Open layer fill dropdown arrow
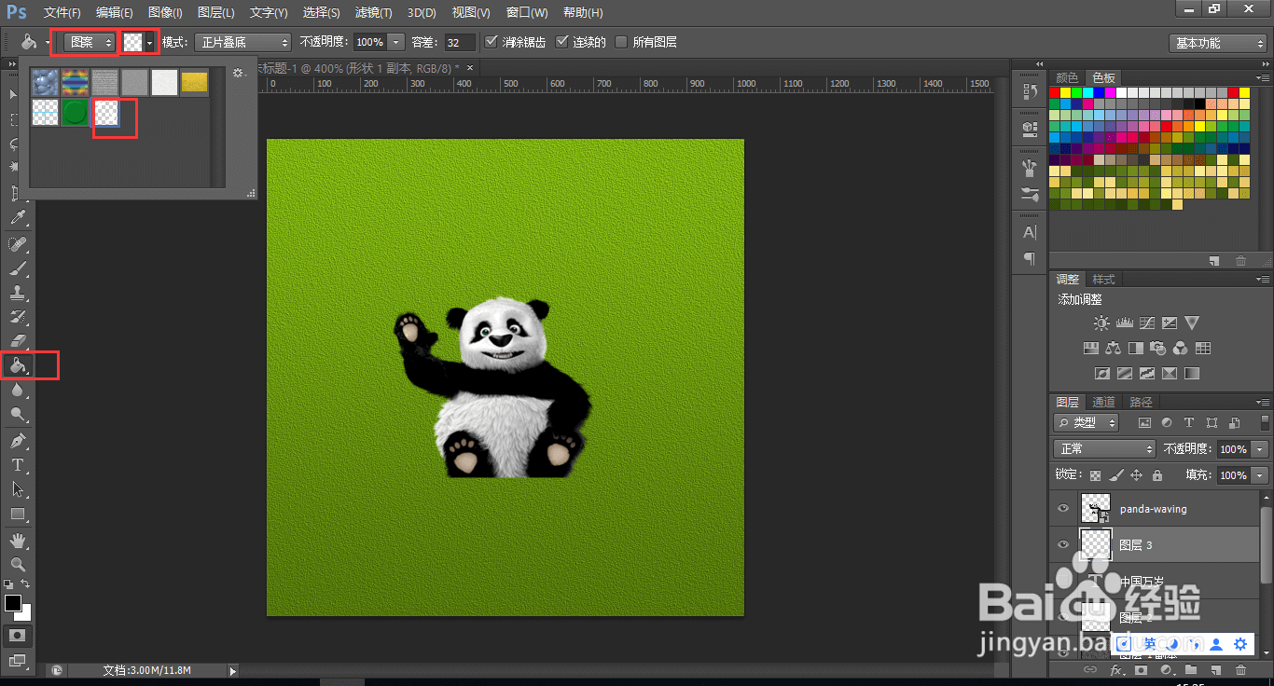The height and width of the screenshot is (686, 1274). [x=1260, y=475]
